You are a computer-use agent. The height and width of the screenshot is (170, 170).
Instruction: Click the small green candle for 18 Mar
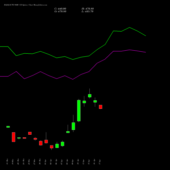[x=8, y=127]
